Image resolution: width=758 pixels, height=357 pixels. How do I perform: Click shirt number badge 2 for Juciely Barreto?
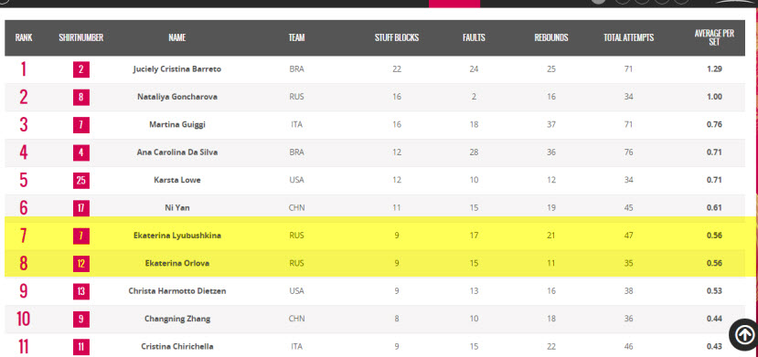(x=81, y=69)
